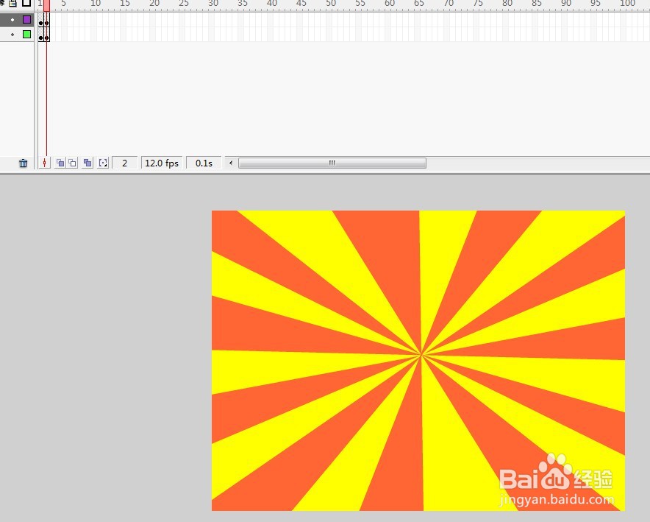Click the current frame field showing 2
Image resolution: width=650 pixels, height=522 pixels.
click(x=124, y=163)
